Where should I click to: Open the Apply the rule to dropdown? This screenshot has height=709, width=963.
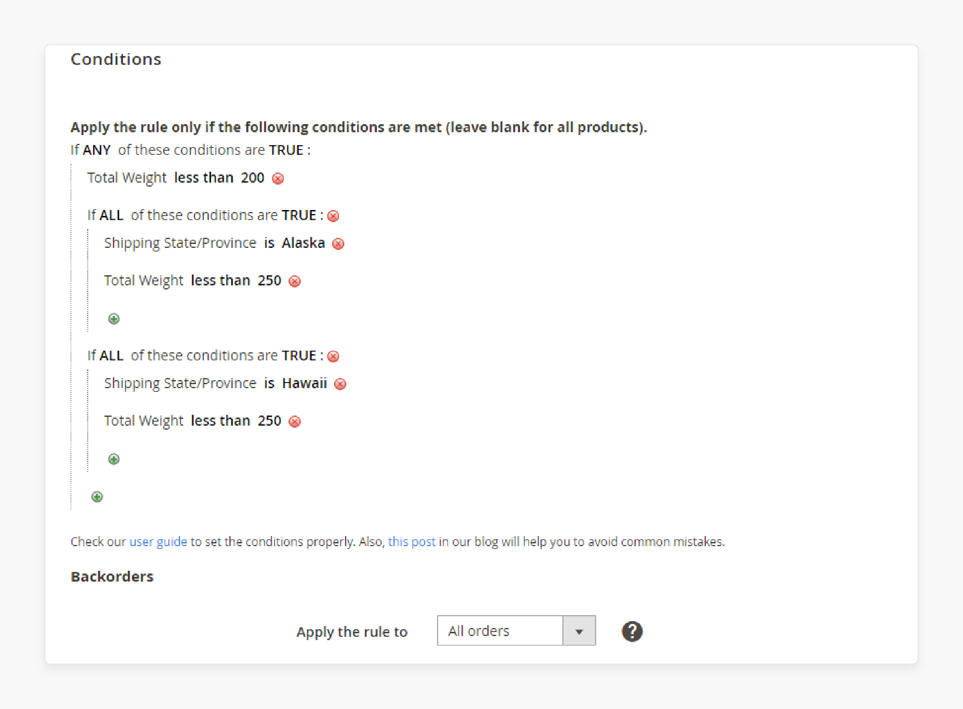tap(516, 630)
